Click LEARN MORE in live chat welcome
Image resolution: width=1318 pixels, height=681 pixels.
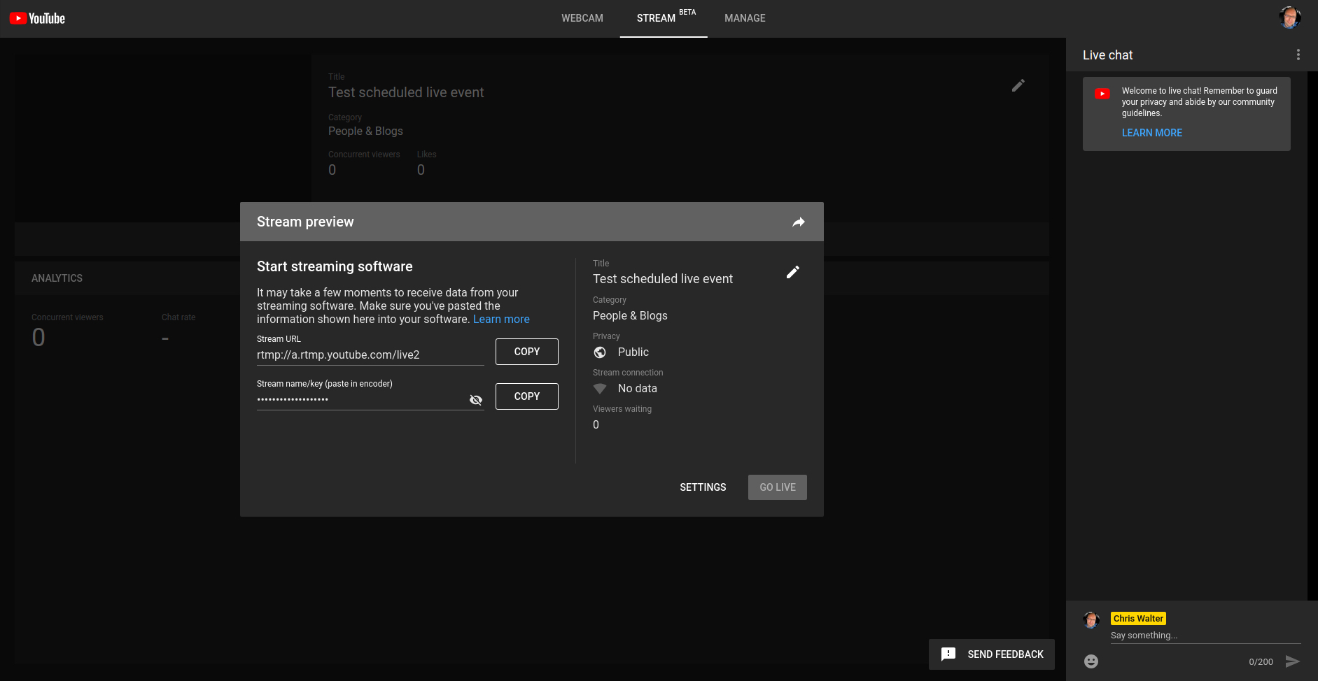[1151, 133]
